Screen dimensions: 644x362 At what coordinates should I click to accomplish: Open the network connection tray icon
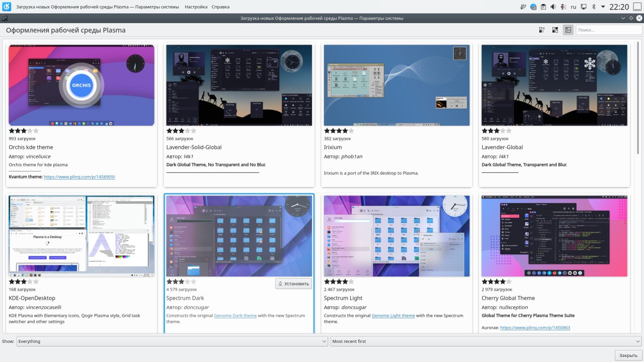[x=584, y=7]
